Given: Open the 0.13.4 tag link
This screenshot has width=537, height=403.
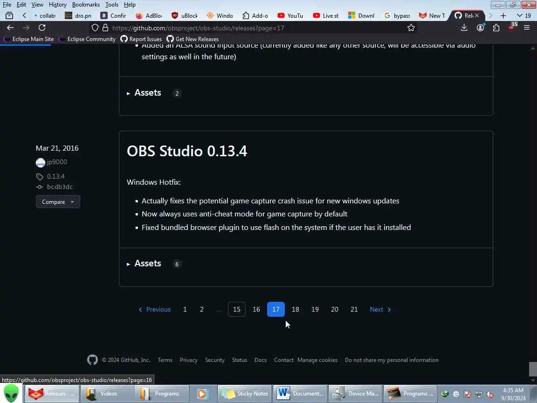Looking at the screenshot, I should tap(55, 176).
